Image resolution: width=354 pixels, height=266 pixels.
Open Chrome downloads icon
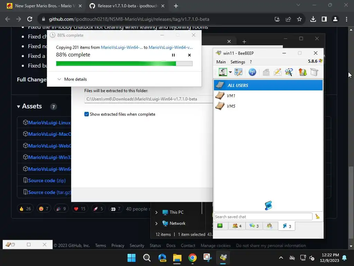(x=313, y=19)
